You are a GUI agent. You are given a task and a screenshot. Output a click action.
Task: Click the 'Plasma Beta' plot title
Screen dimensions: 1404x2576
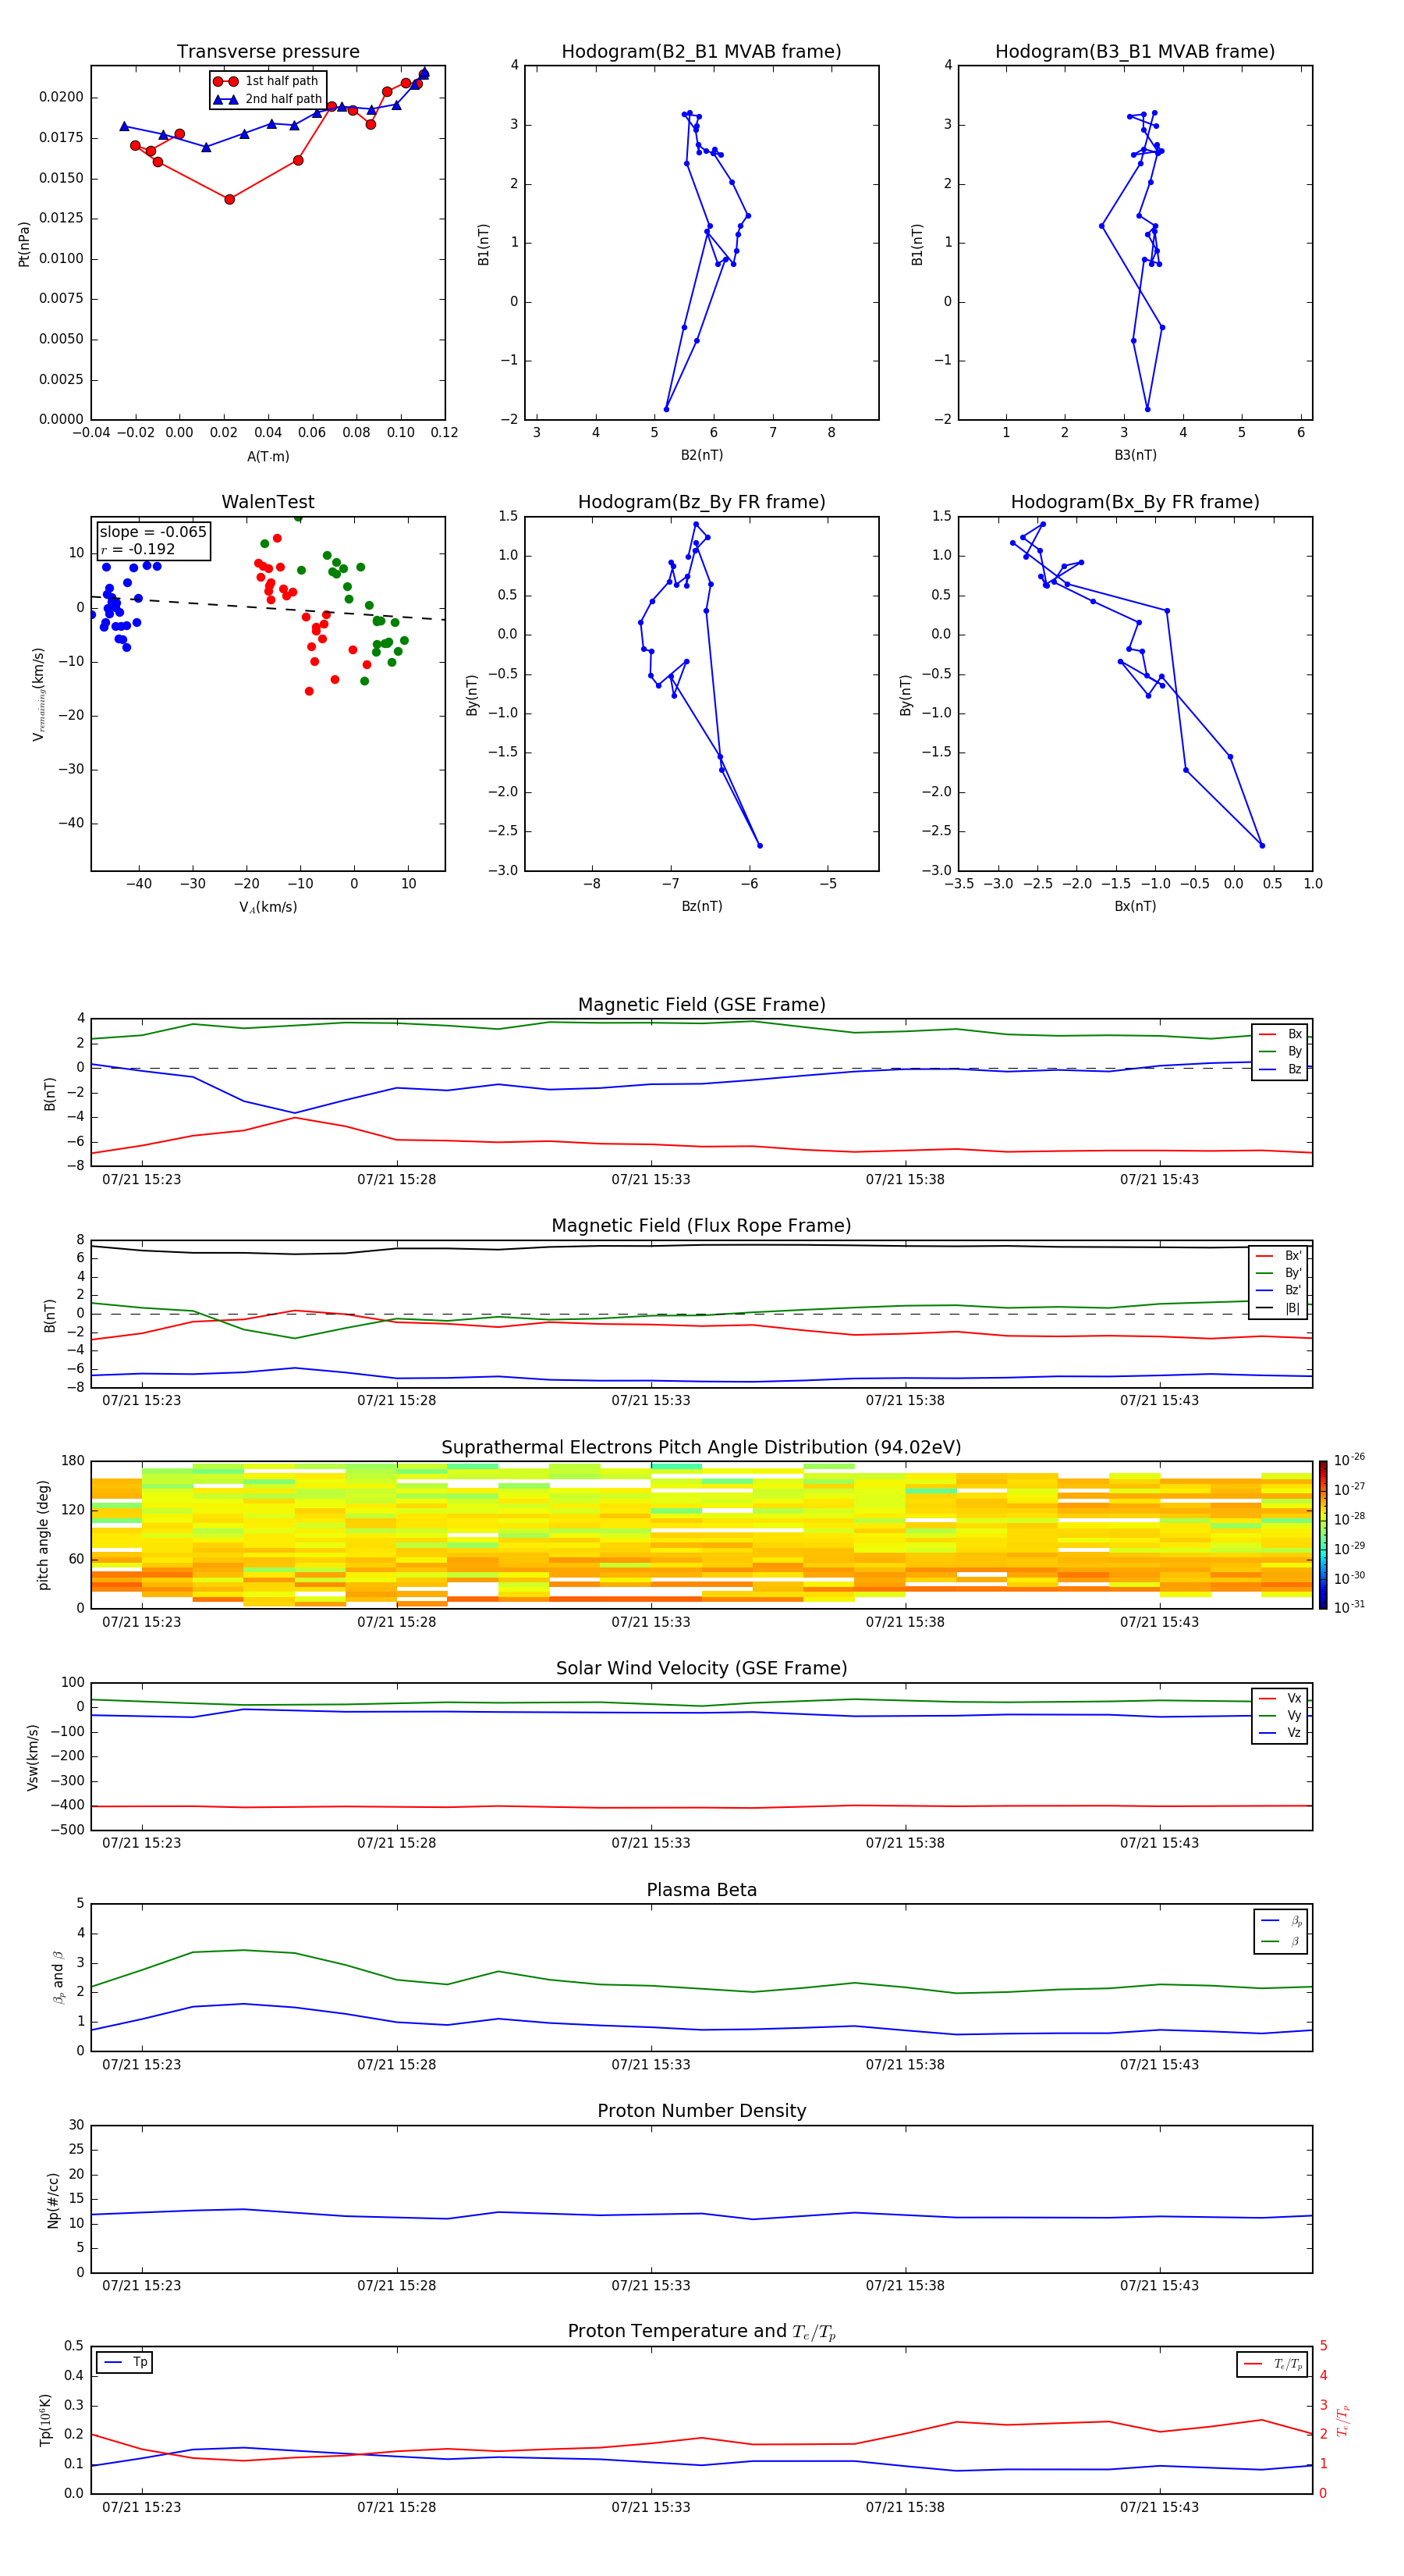point(701,1890)
